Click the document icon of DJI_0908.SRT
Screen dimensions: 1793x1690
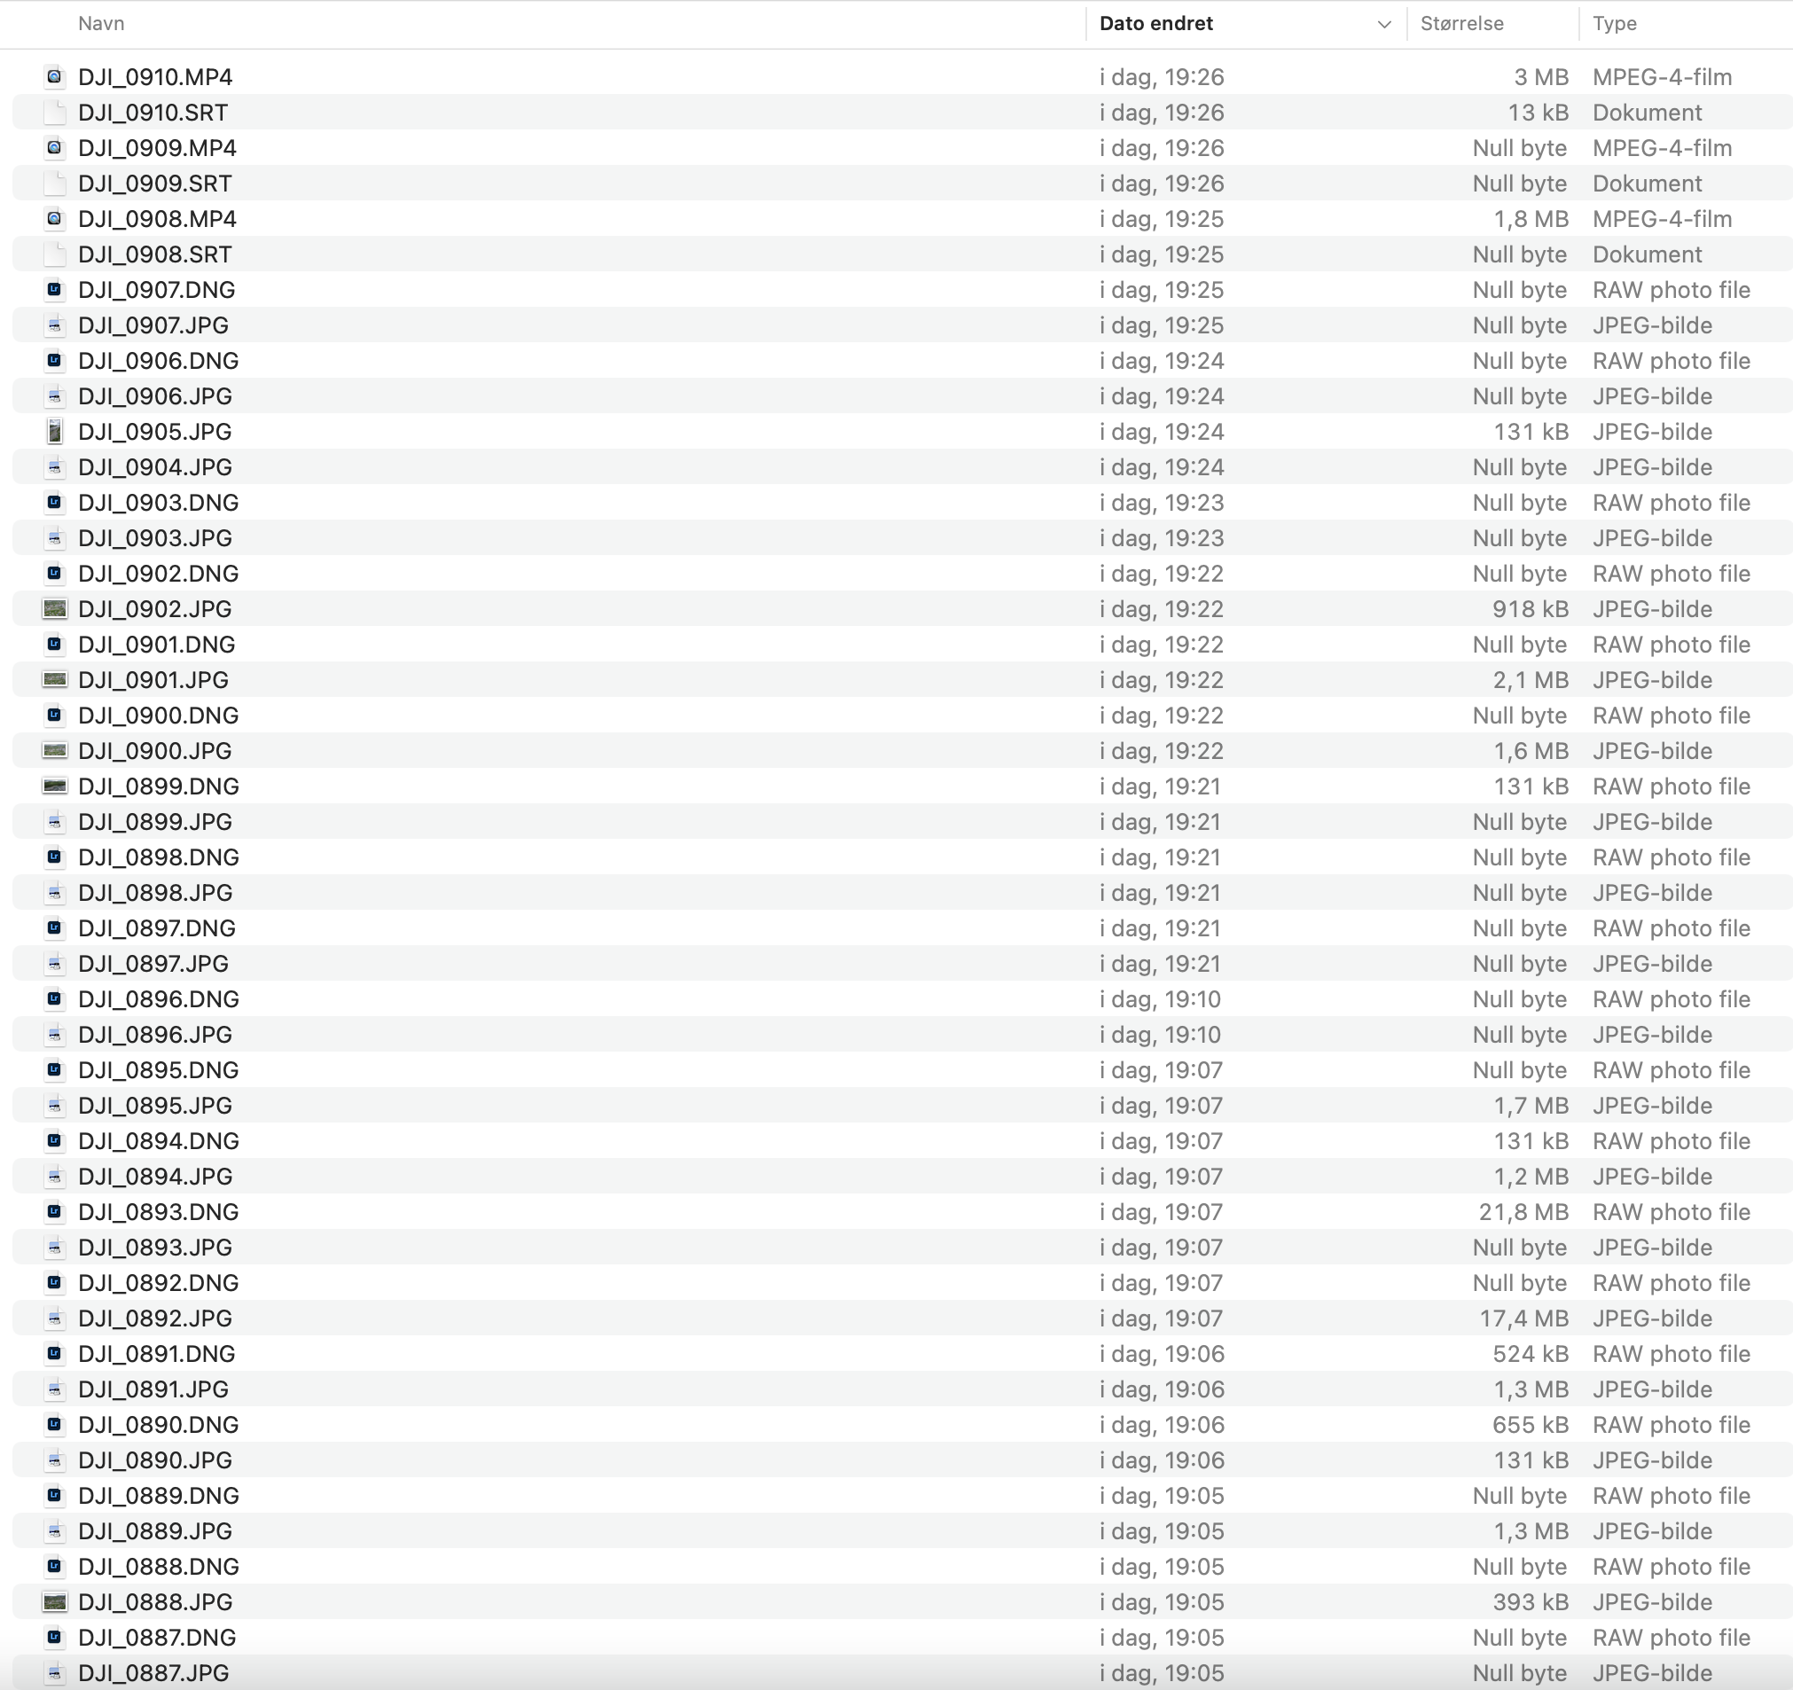[55, 254]
